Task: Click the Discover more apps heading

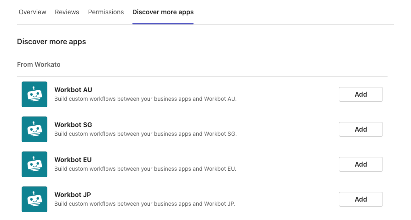Action: [x=51, y=41]
